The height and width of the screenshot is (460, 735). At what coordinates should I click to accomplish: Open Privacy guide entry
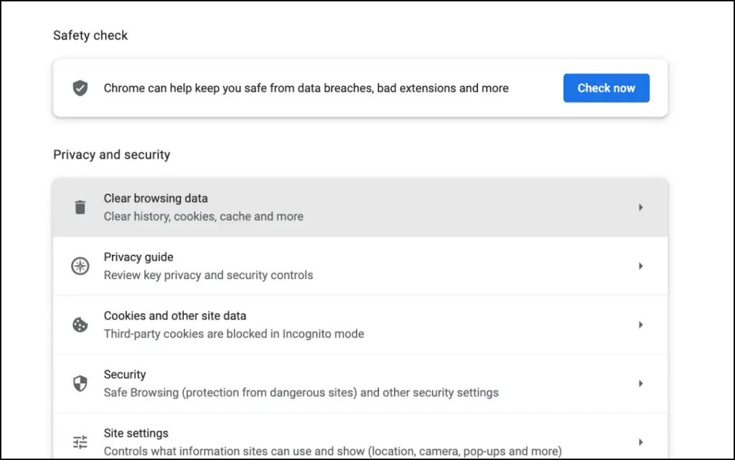point(360,266)
